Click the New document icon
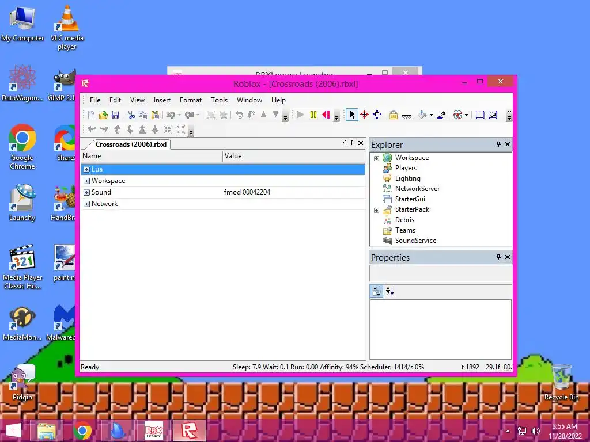 click(x=91, y=115)
